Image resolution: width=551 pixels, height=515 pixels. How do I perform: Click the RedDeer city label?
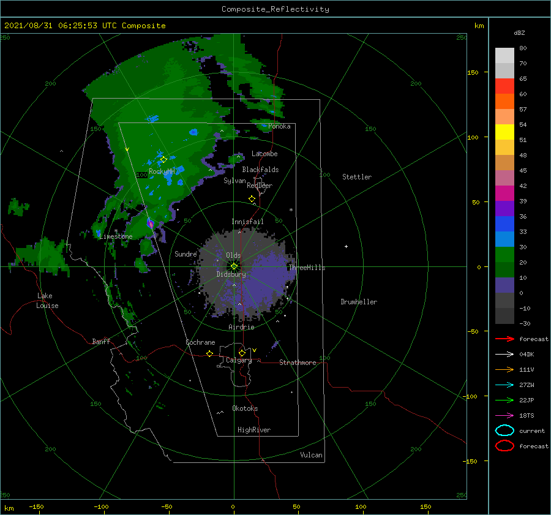coord(260,186)
